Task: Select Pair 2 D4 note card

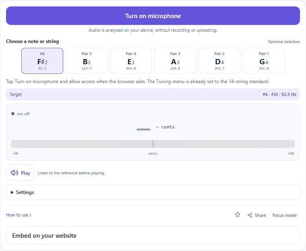Action: click(219, 61)
